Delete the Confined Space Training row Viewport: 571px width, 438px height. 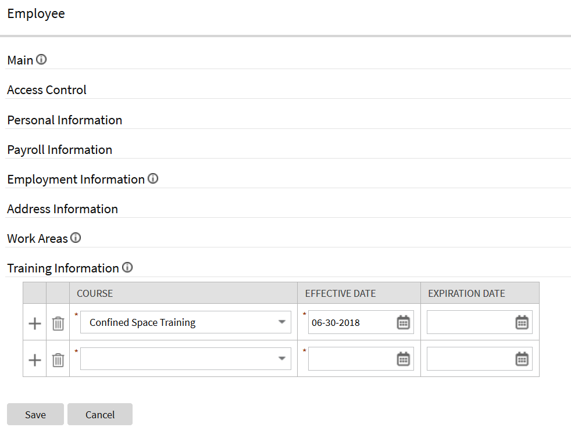pos(58,323)
